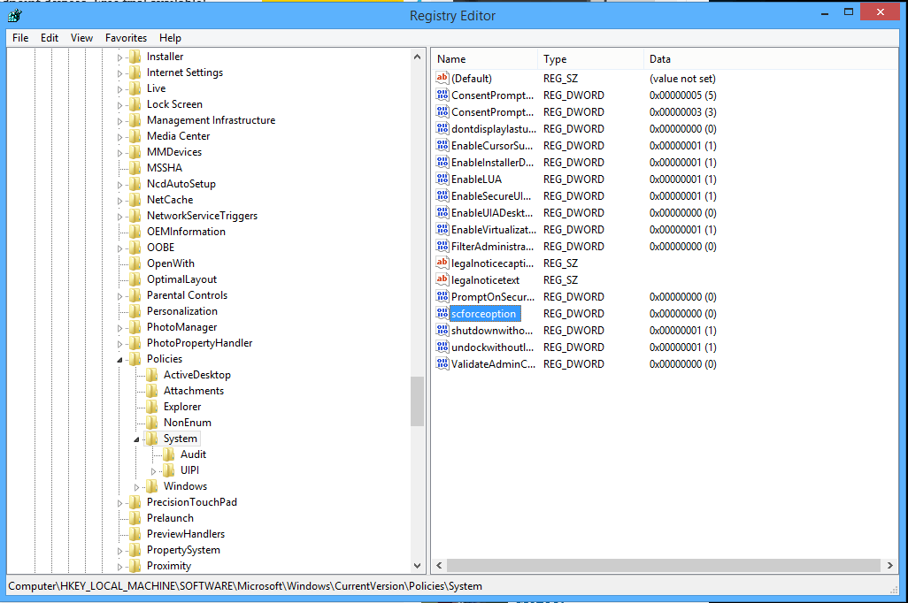Click the Policies folder icon
The width and height of the screenshot is (908, 603).
tap(135, 358)
